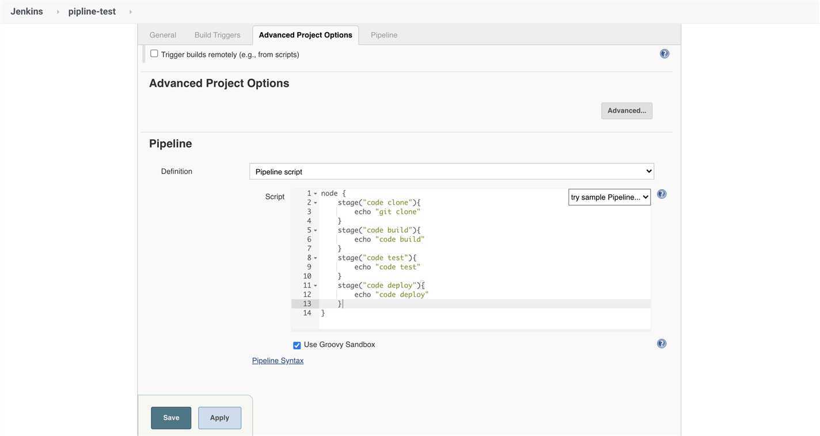This screenshot has height=436, width=820.
Task: Collapse code fold at line 5
Action: (x=316, y=231)
